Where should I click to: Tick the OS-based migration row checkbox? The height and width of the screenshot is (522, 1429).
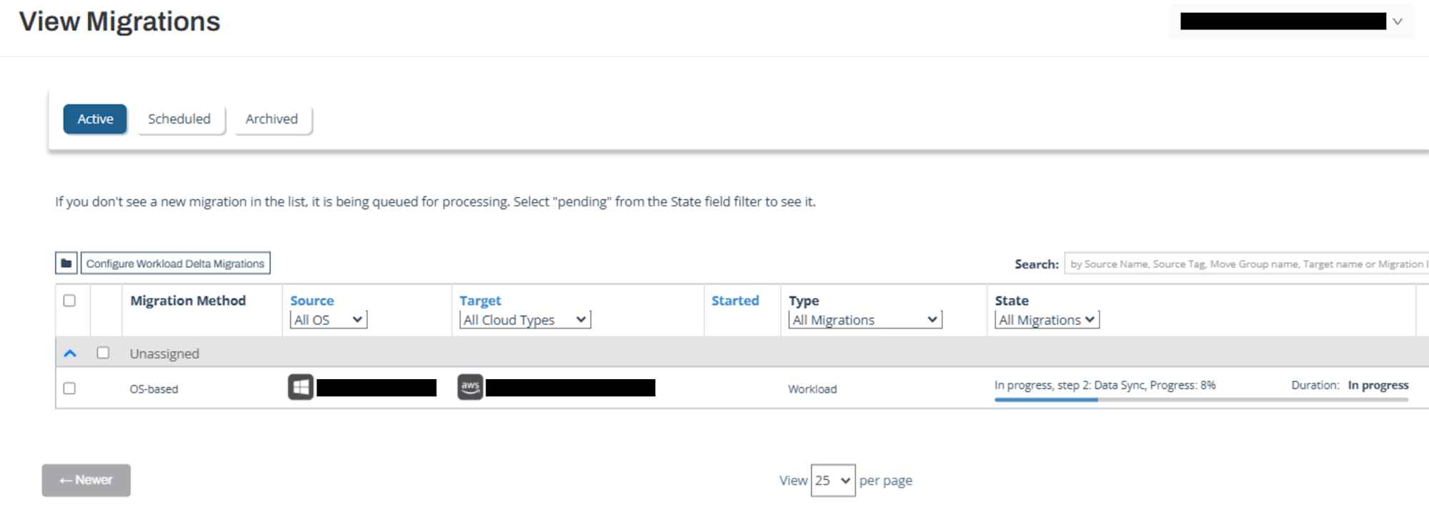(69, 388)
